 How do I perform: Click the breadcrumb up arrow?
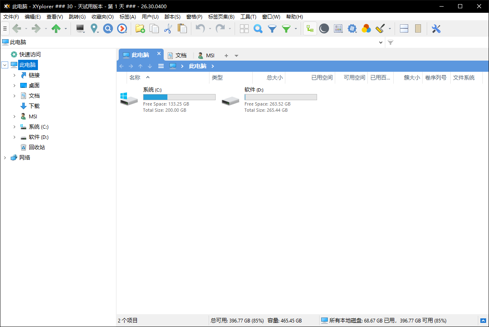click(140, 66)
